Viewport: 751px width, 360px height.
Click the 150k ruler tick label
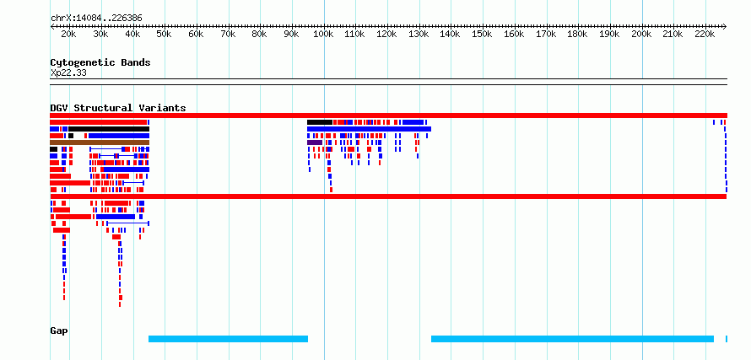[x=483, y=35]
